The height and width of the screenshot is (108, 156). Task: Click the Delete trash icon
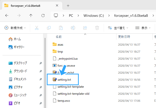[97, 28]
